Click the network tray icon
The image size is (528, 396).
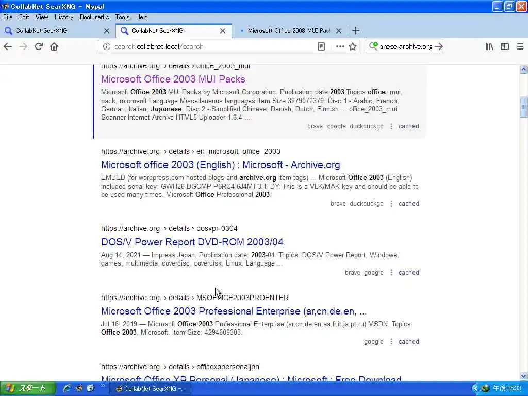click(485, 388)
